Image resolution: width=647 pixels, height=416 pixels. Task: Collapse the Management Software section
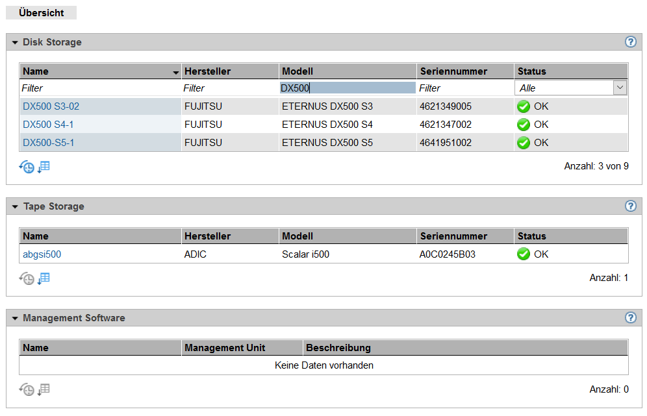tap(16, 318)
